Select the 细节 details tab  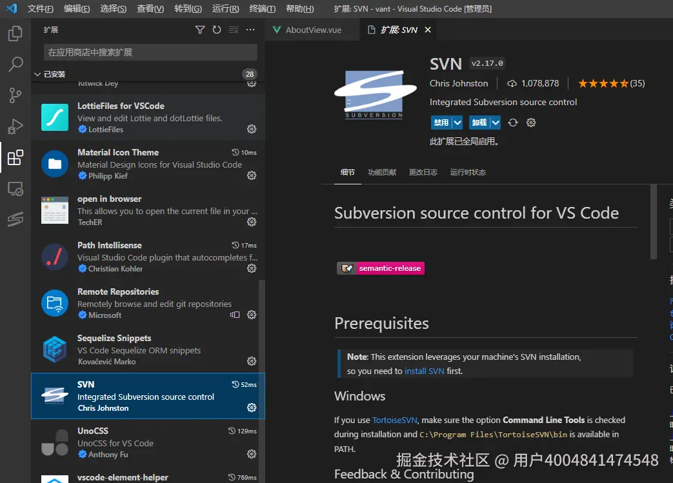pos(348,172)
